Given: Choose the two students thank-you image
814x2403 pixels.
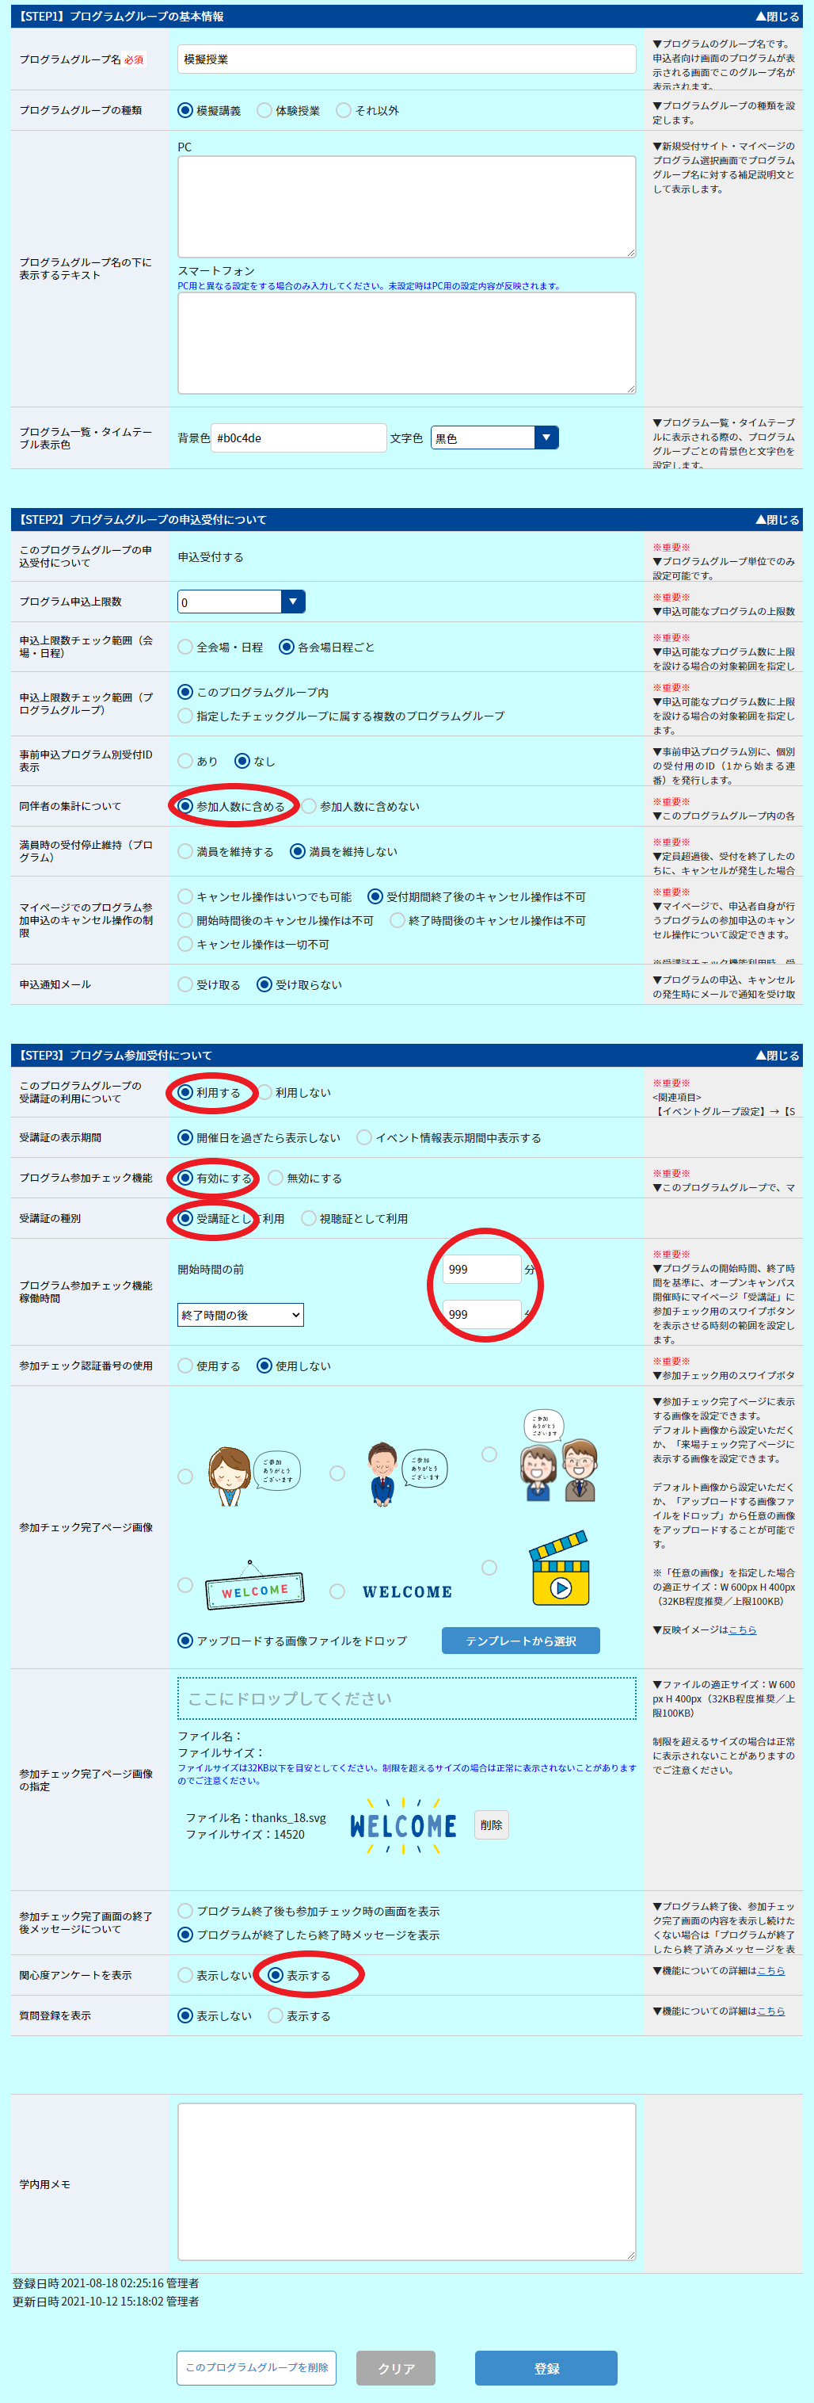Looking at the screenshot, I should (489, 1454).
